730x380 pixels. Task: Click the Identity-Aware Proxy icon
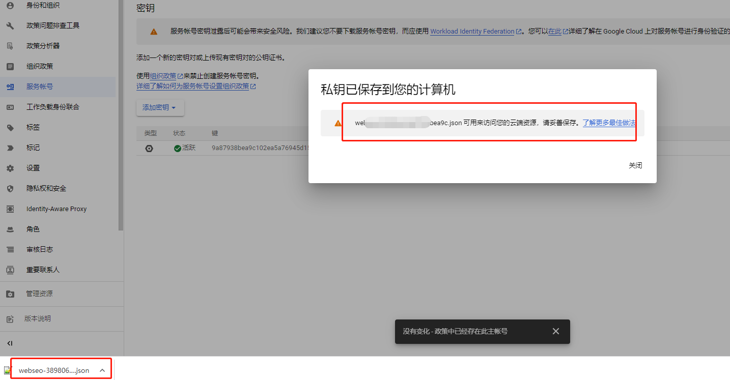pos(10,209)
